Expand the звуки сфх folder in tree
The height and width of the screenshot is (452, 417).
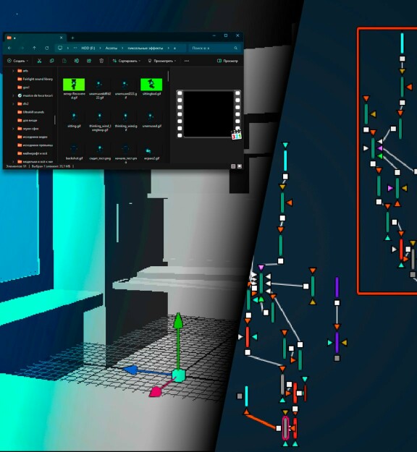[13, 129]
